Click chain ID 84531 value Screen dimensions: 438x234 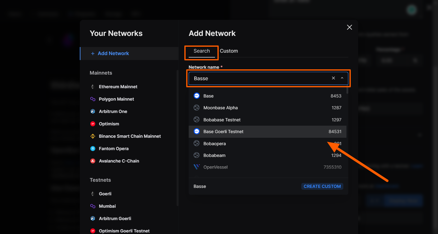335,132
